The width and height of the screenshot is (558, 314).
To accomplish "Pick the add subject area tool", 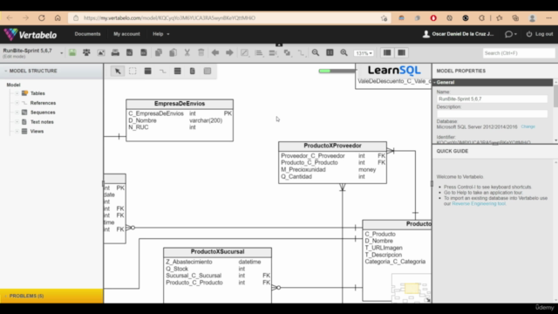I will pos(208,71).
